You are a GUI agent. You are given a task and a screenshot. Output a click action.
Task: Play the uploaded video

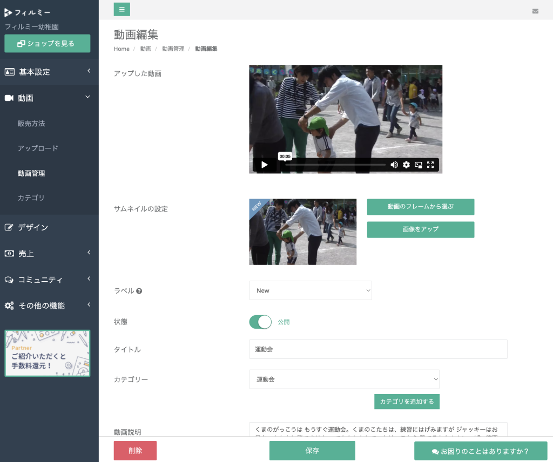[x=264, y=165]
